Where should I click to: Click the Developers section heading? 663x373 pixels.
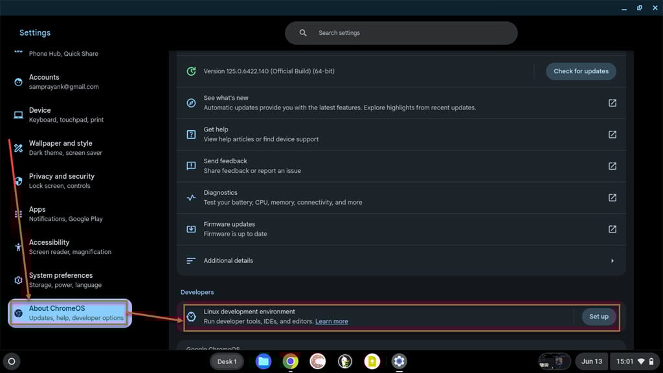pyautogui.click(x=197, y=292)
